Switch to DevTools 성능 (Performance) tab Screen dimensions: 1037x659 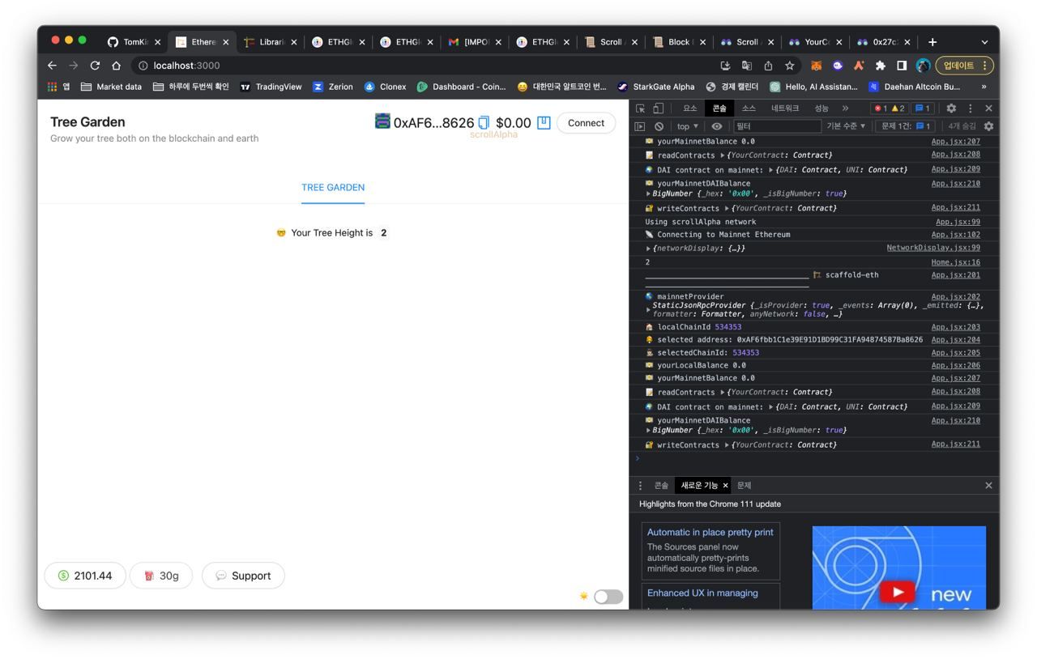point(821,108)
